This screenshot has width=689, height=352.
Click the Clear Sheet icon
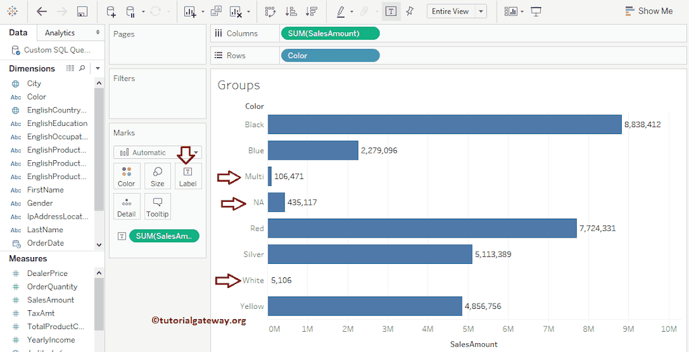pos(236,11)
